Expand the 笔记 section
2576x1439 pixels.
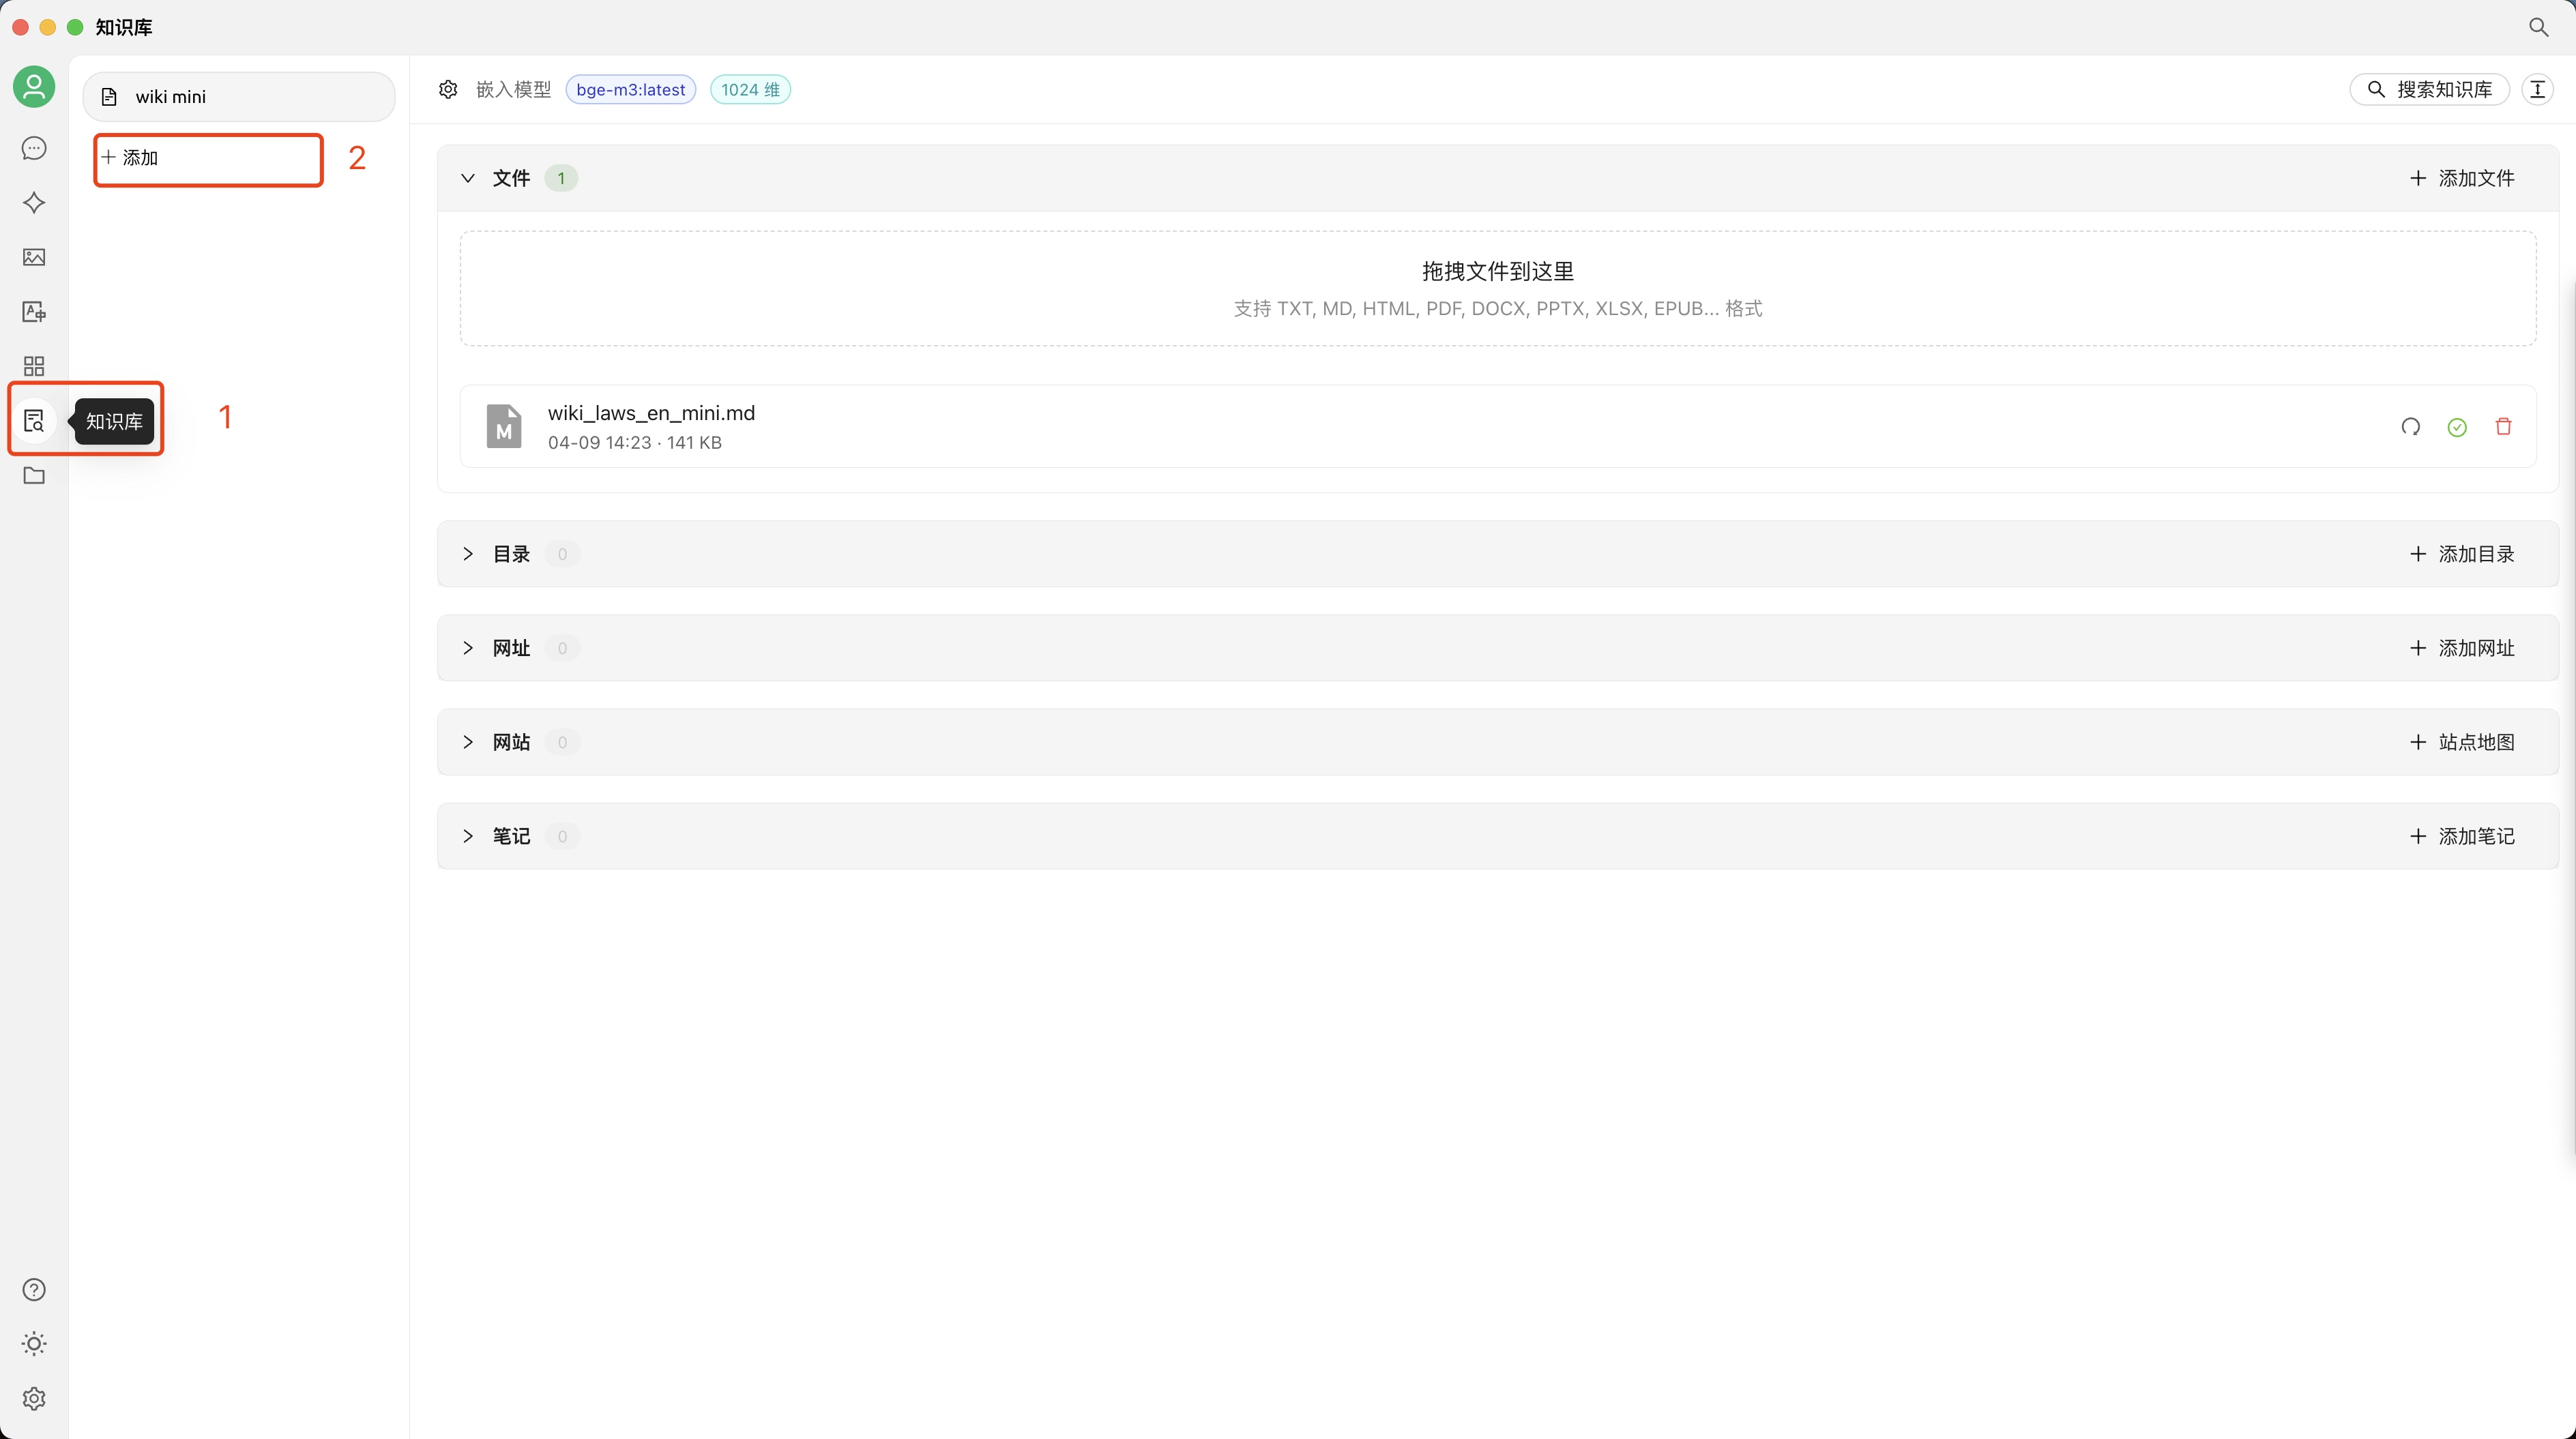(x=467, y=836)
